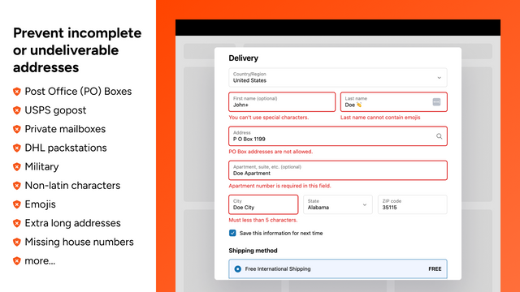520x292 pixels.
Task: Uncheck Save this information for next time
Action: 232,233
